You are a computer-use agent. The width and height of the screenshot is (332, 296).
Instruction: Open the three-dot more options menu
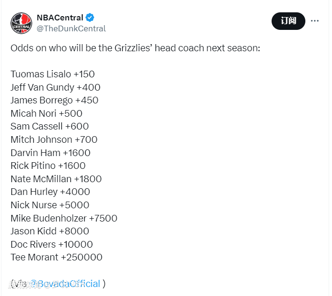coord(315,21)
